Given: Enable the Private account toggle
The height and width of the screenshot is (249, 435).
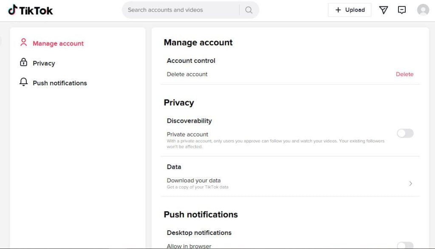Looking at the screenshot, I should 405,133.
